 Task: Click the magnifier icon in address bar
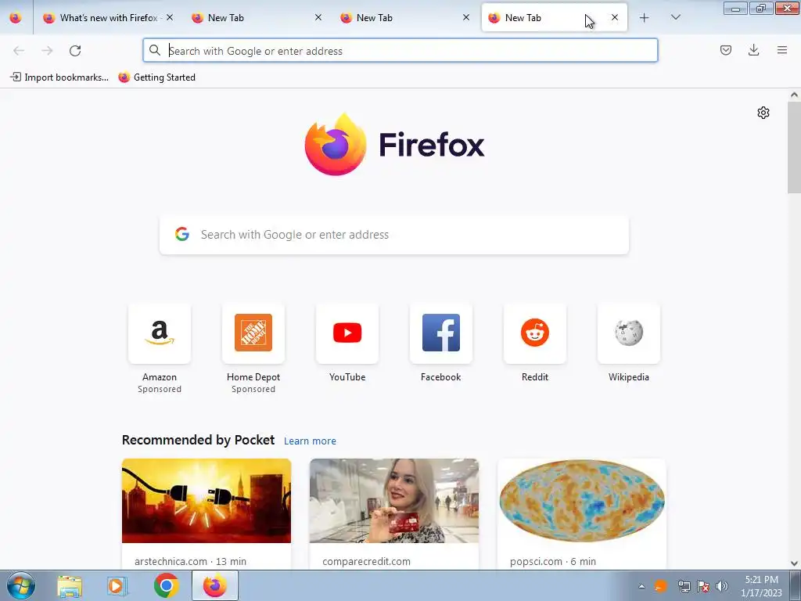(x=154, y=50)
